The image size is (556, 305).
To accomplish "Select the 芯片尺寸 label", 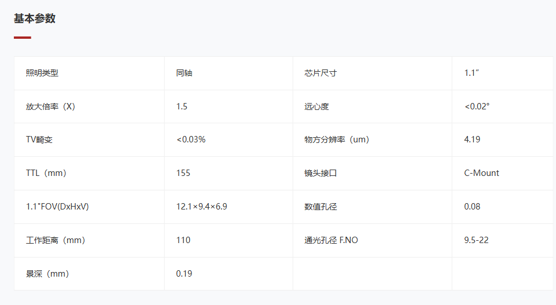I will click(320, 73).
